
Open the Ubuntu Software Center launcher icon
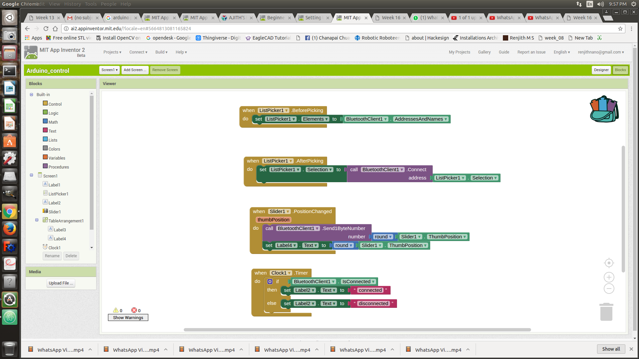pyautogui.click(x=10, y=141)
